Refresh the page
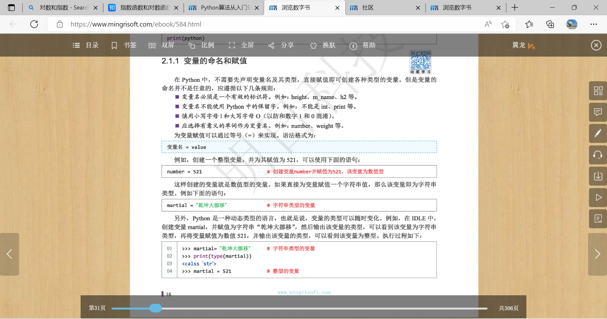This screenshot has width=607, height=319. (x=34, y=24)
